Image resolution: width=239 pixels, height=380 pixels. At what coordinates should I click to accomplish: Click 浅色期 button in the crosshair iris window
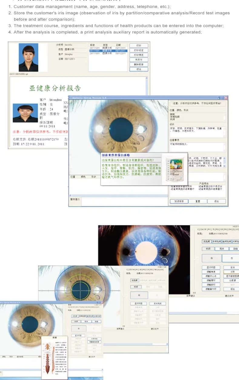(134, 280)
